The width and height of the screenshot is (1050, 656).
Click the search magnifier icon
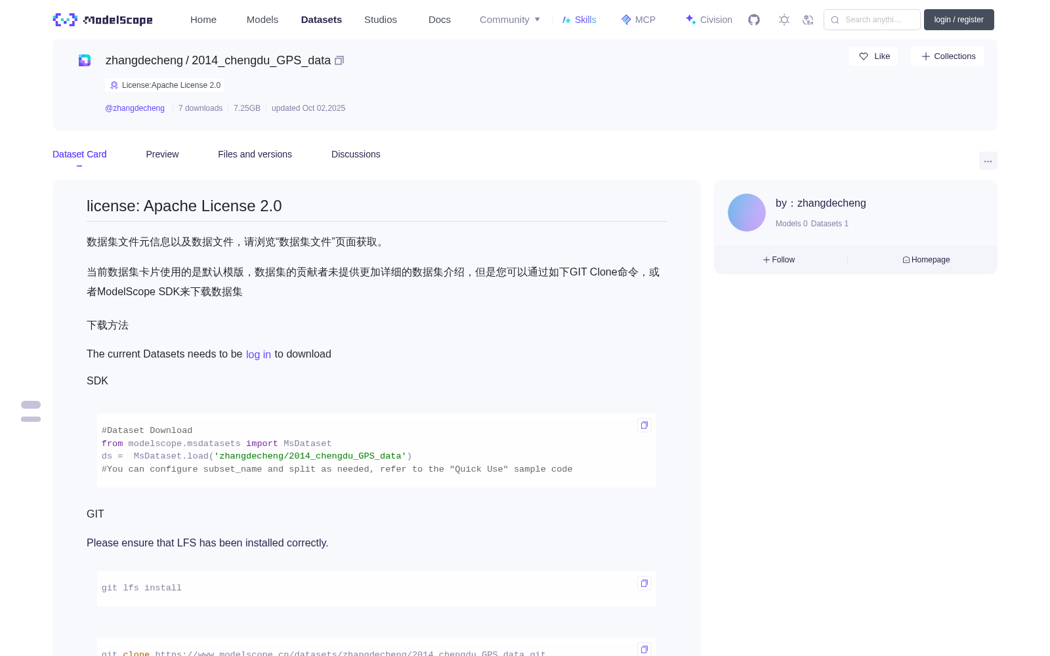click(835, 20)
